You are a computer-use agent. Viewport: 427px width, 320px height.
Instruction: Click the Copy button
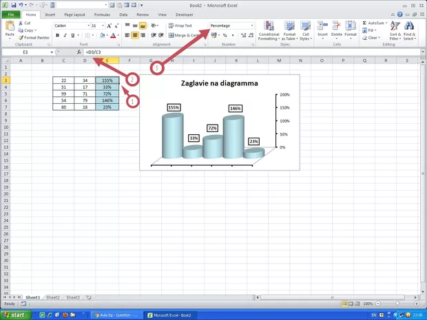coord(26,30)
